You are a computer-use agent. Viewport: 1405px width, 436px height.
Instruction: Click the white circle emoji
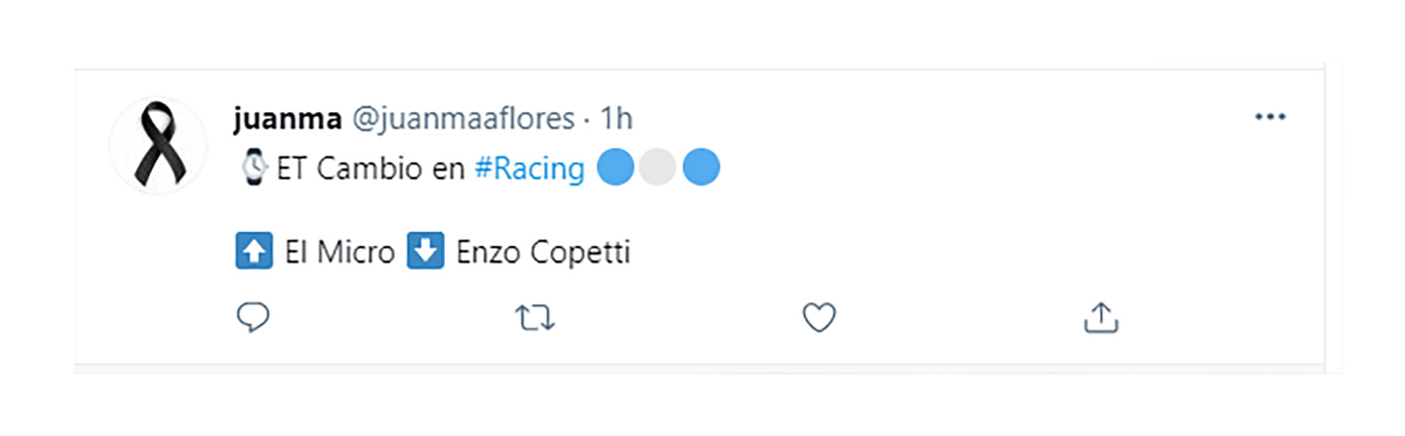point(657,167)
